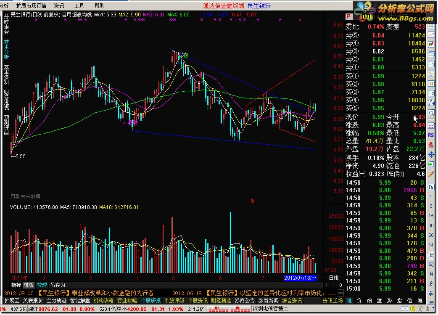
Task: Click the magnifier search icon
Action: click(x=431, y=113)
